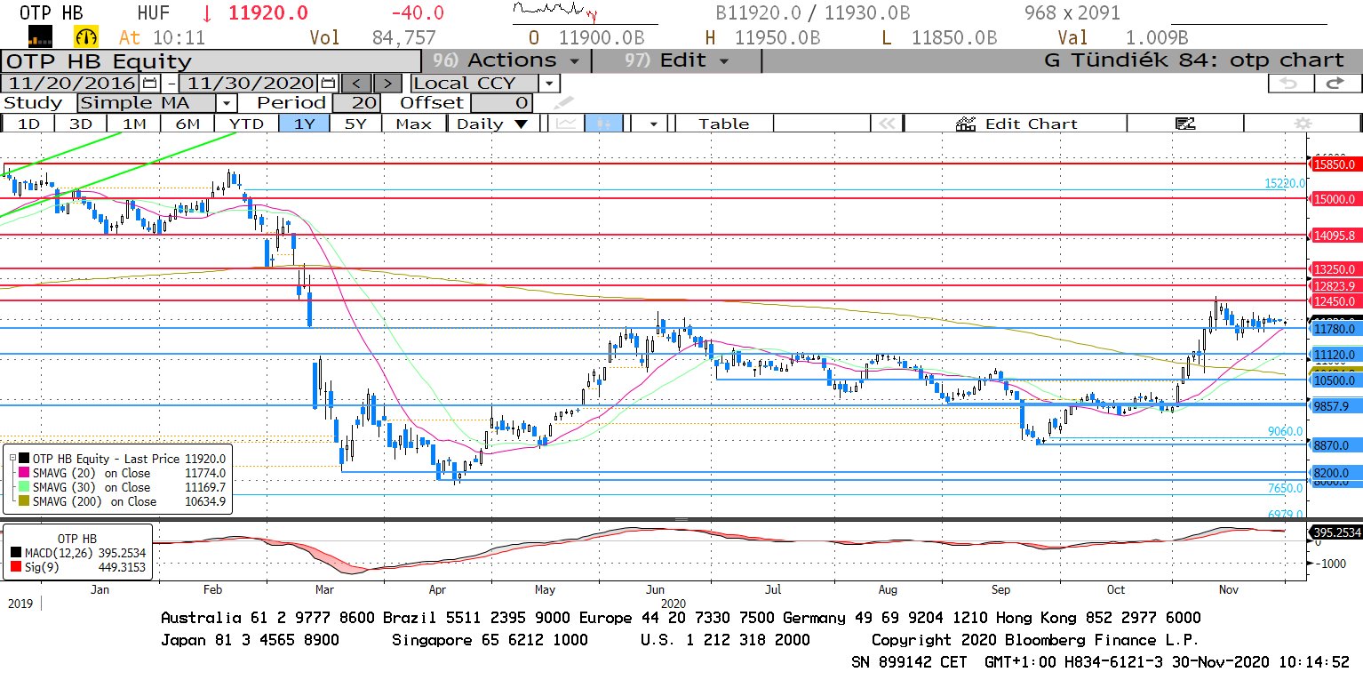1363x688 pixels.
Task: Click the 10500.0 price level label
Action: tap(1335, 380)
